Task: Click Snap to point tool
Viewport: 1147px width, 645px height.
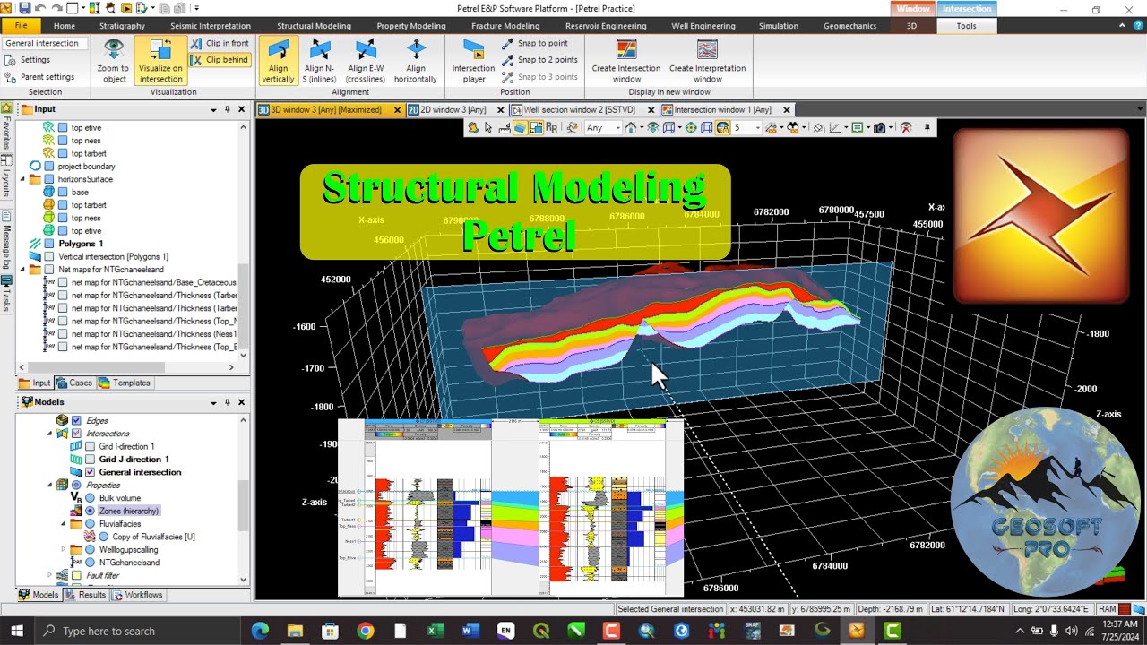Action: [x=534, y=43]
